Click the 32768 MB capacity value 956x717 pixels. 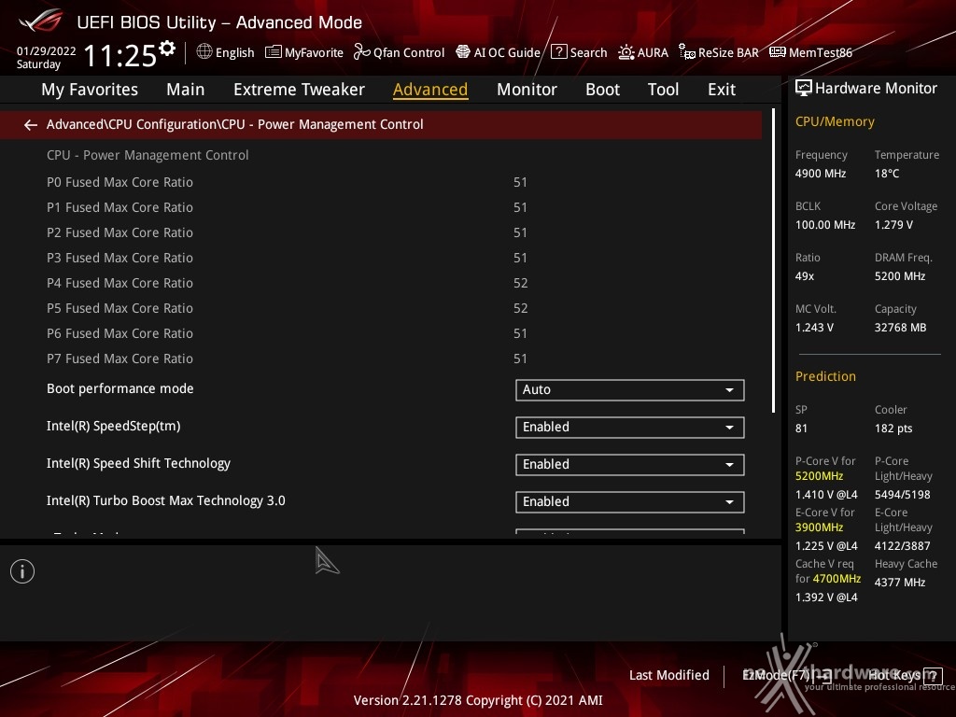[x=901, y=328]
